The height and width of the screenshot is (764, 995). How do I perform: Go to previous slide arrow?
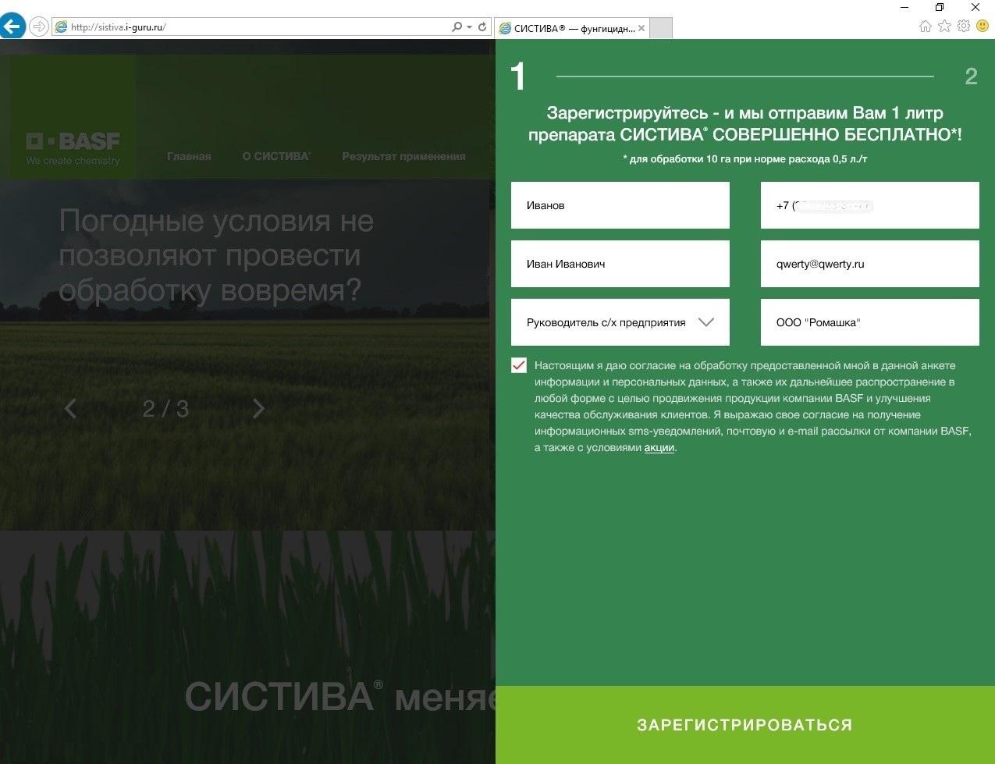coord(70,408)
